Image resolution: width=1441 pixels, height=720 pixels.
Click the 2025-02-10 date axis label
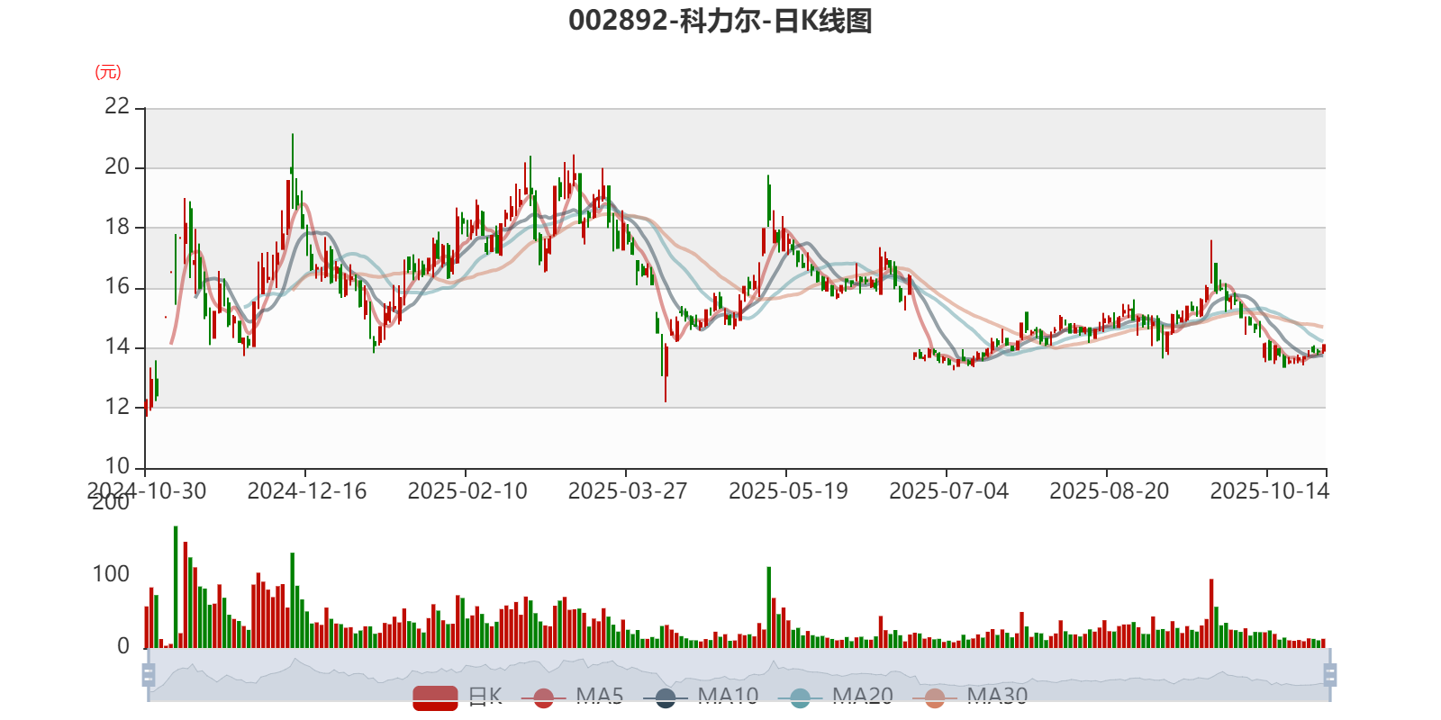pyautogui.click(x=467, y=491)
